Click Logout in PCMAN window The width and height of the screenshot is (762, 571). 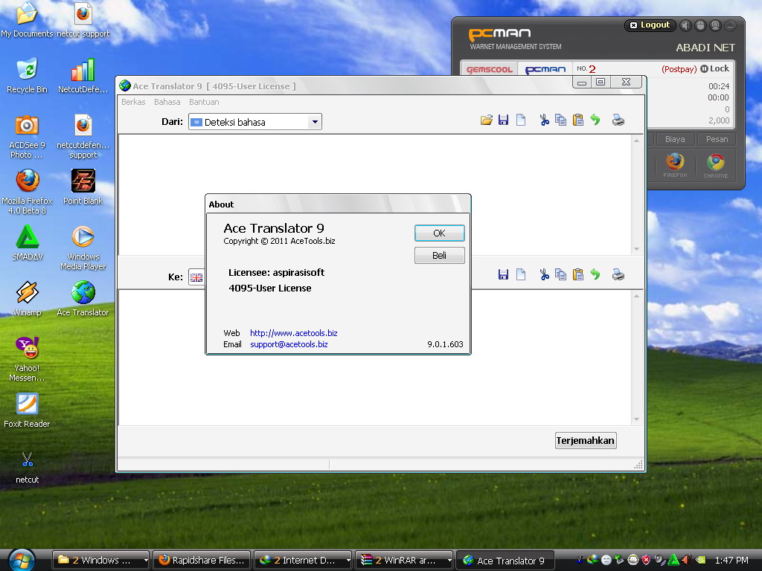pyautogui.click(x=650, y=25)
